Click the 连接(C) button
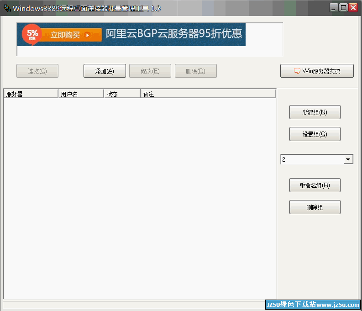 tap(37, 71)
